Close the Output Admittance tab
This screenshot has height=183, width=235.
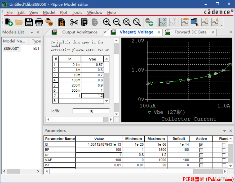pyautogui.click(x=105, y=32)
